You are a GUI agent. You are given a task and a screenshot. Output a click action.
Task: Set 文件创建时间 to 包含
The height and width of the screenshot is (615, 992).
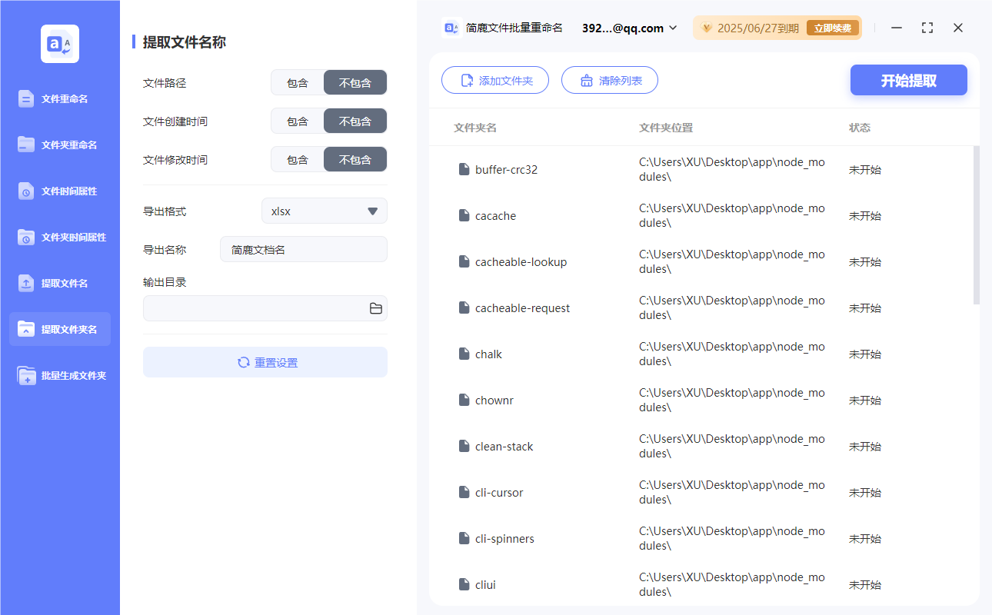pos(297,121)
